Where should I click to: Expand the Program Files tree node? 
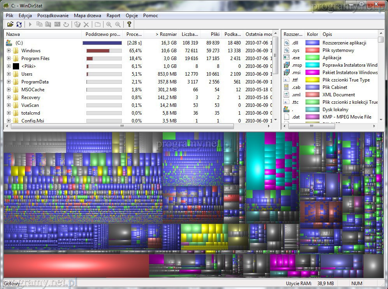(9, 59)
